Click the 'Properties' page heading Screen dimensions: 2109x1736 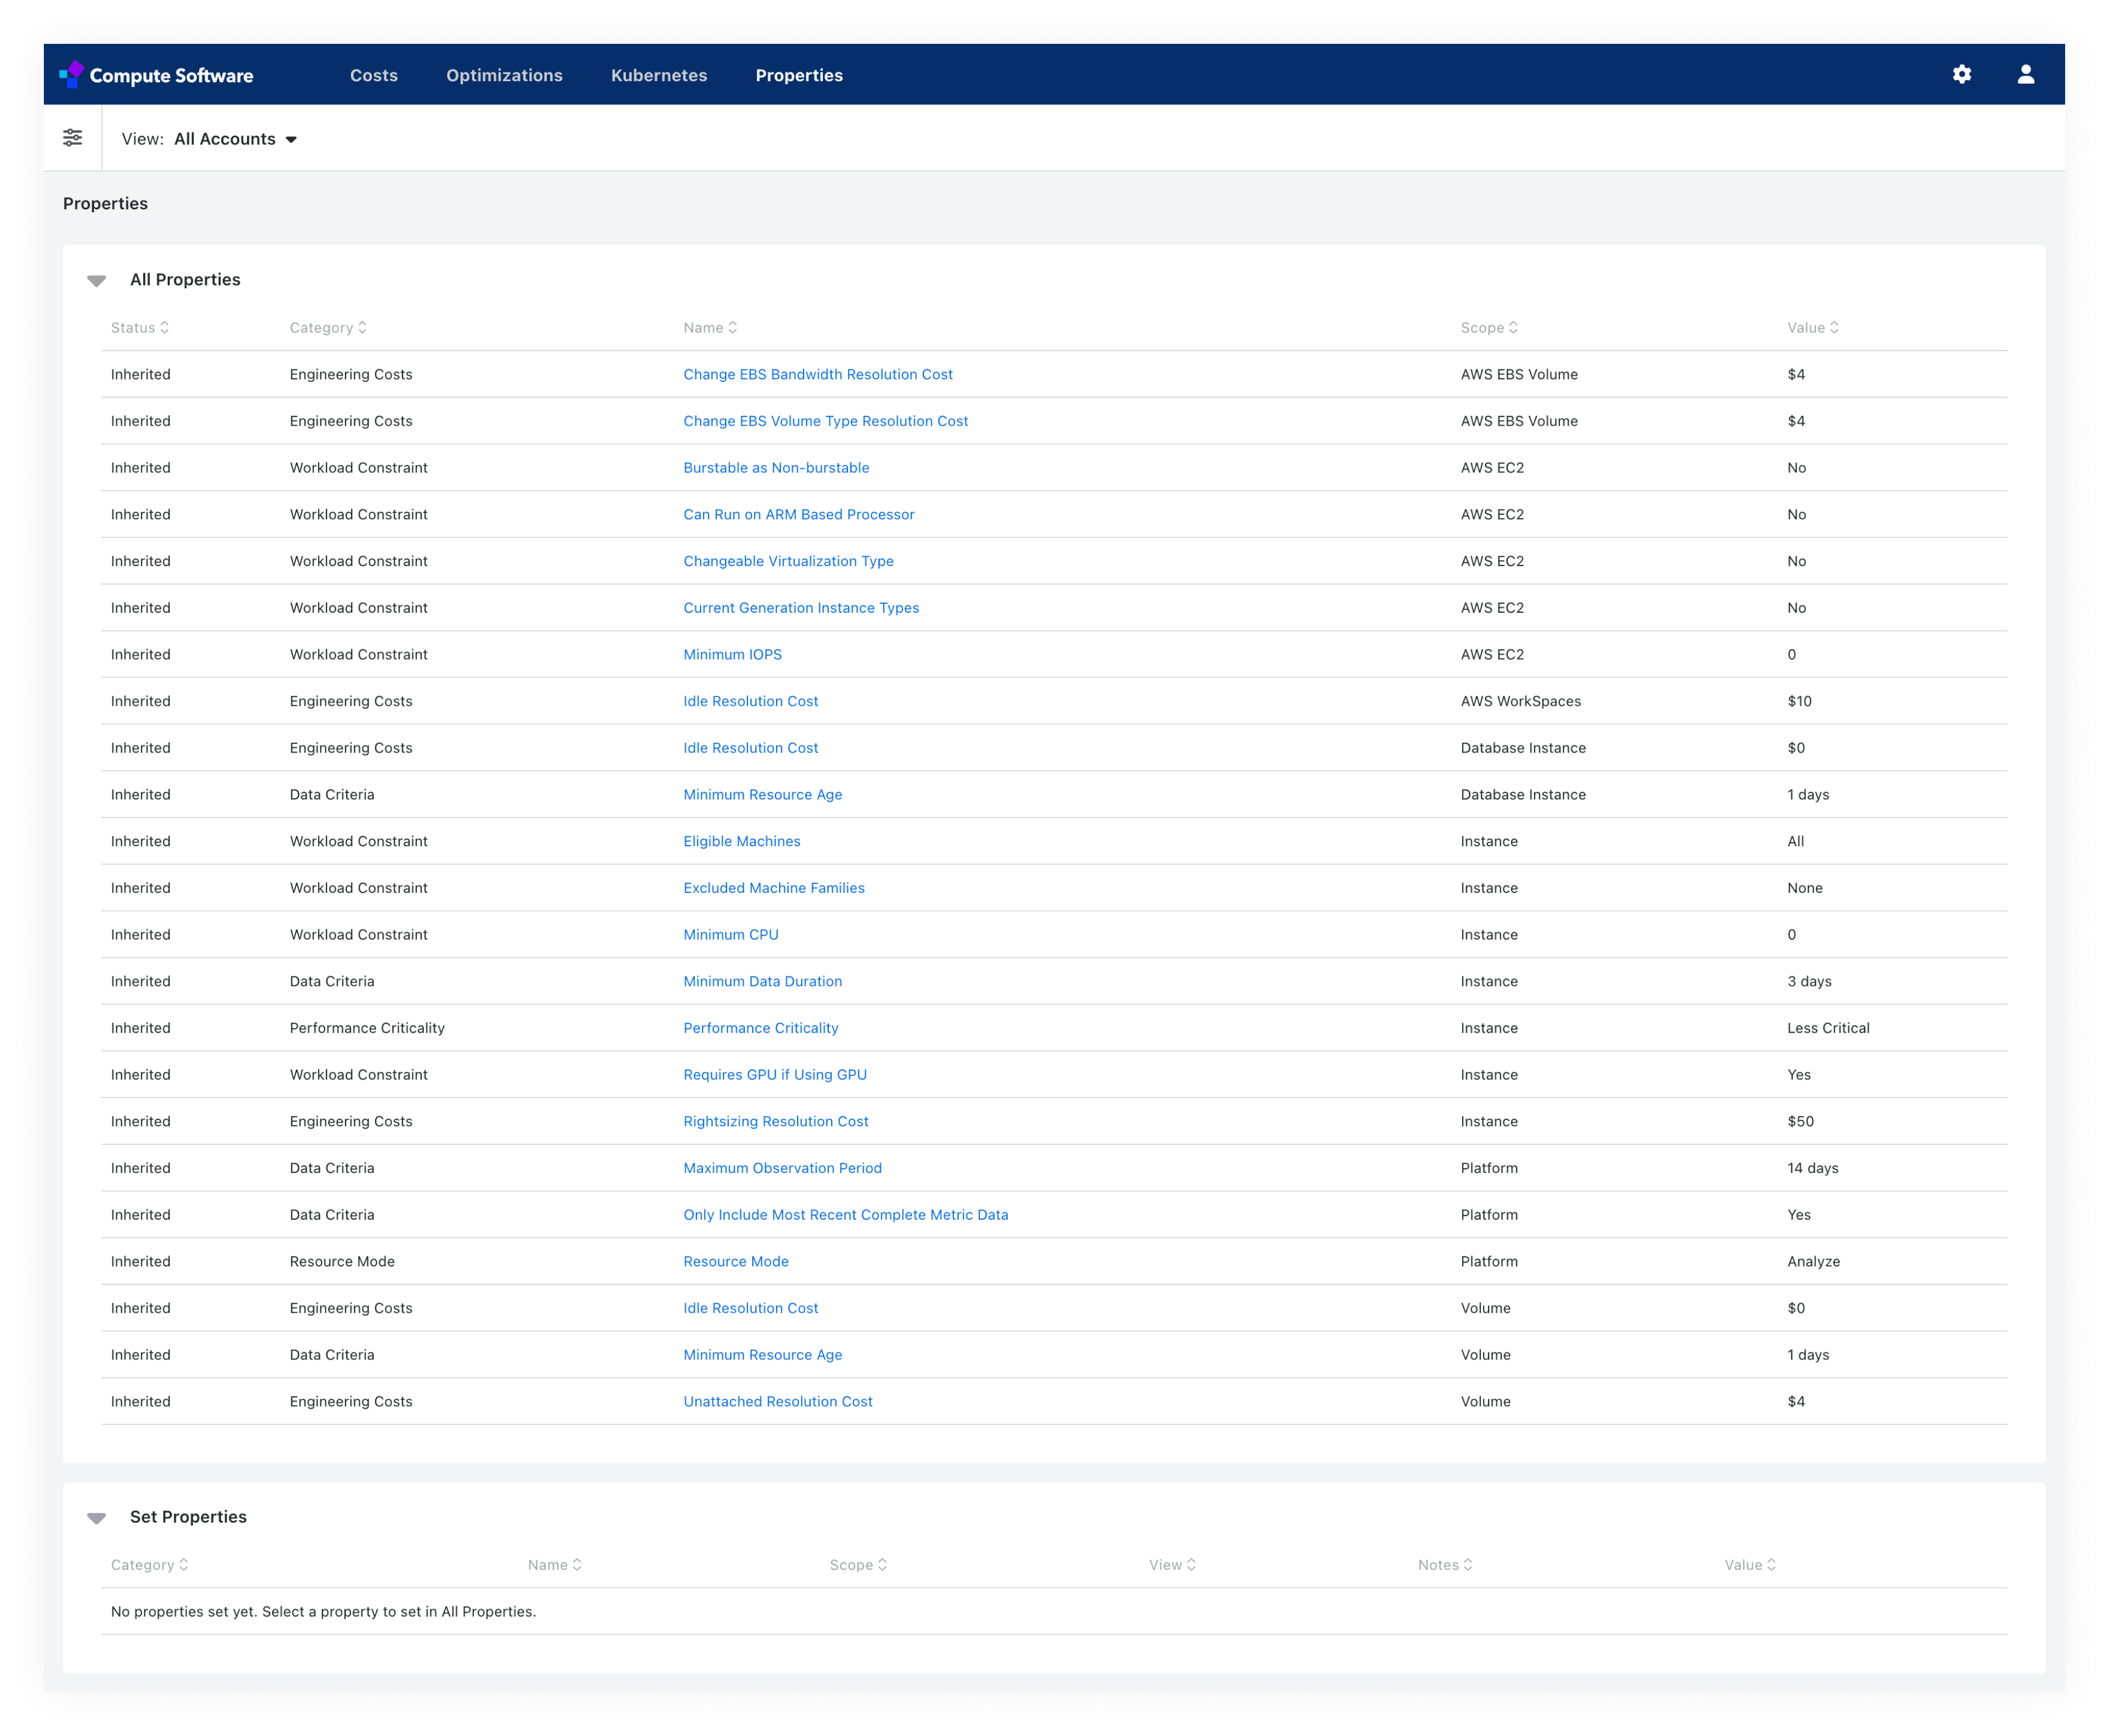pyautogui.click(x=105, y=203)
